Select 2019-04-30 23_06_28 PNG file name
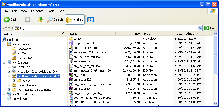 point(94,102)
